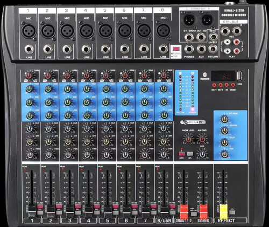Click channel 1 MIC XLR input socket
This screenshot has width=269, height=227.
[29, 31]
